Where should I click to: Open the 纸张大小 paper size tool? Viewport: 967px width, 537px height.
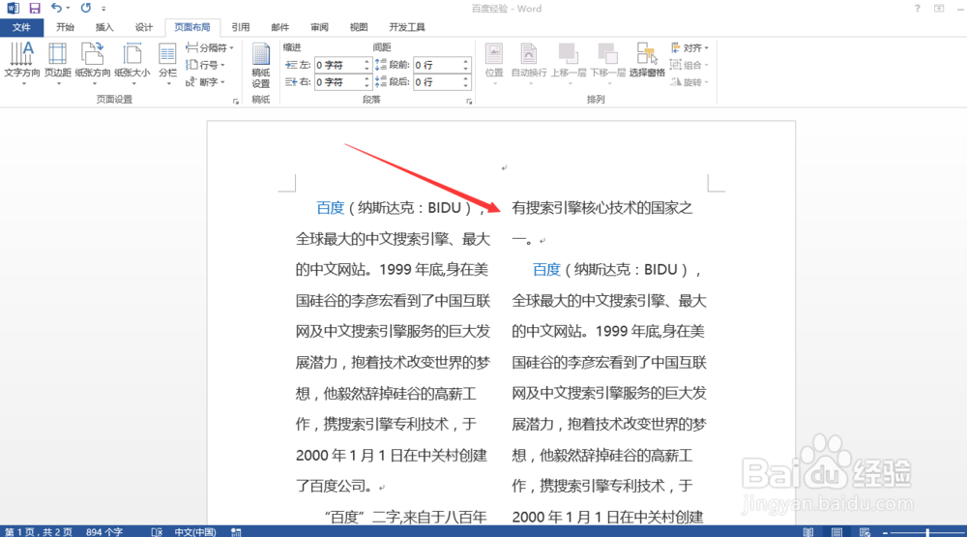coord(132,64)
